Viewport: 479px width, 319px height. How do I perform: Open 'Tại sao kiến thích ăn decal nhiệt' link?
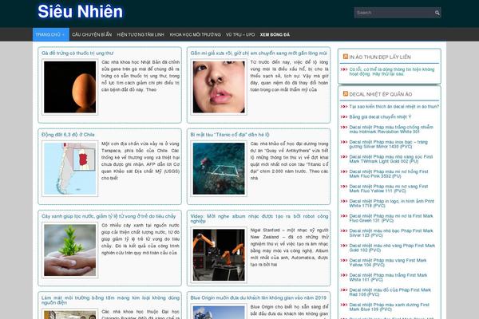tap(394, 107)
